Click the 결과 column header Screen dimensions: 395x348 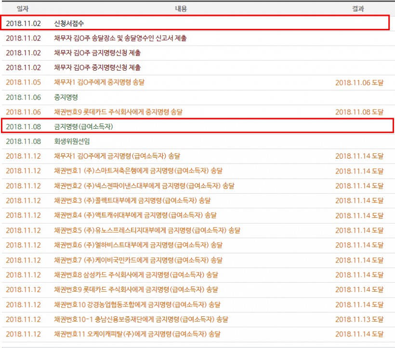[x=358, y=9]
